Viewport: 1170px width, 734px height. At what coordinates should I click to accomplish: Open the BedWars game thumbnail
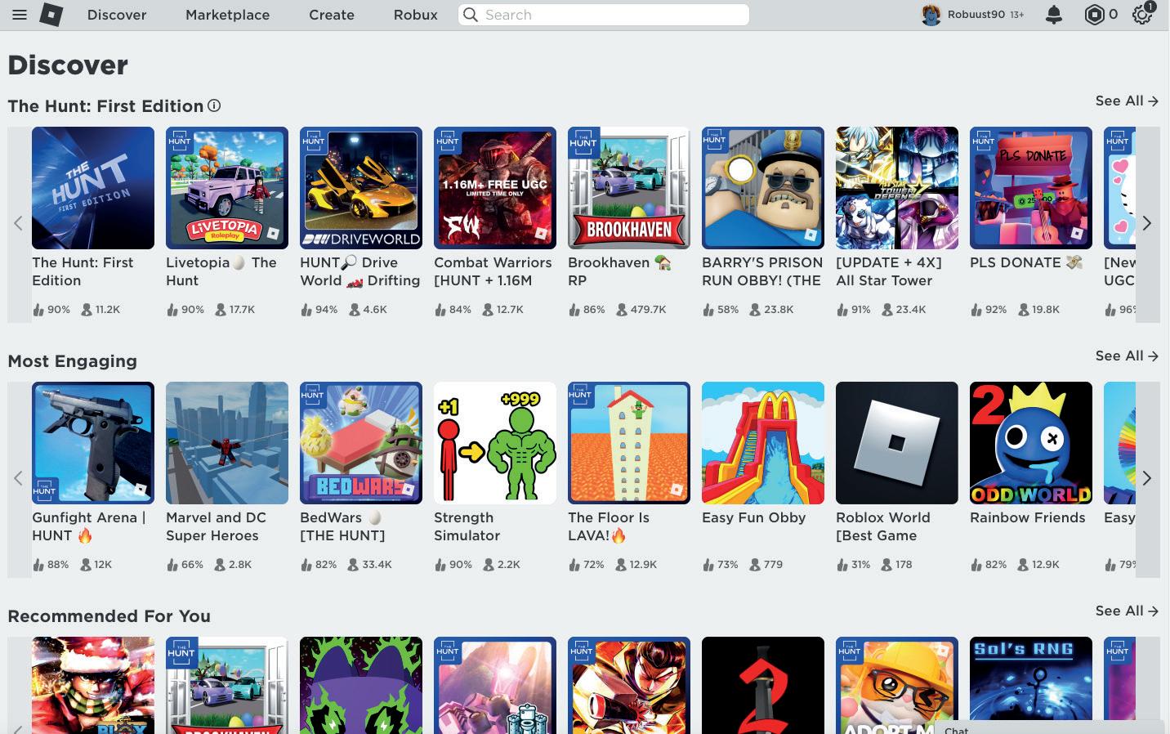(x=361, y=443)
